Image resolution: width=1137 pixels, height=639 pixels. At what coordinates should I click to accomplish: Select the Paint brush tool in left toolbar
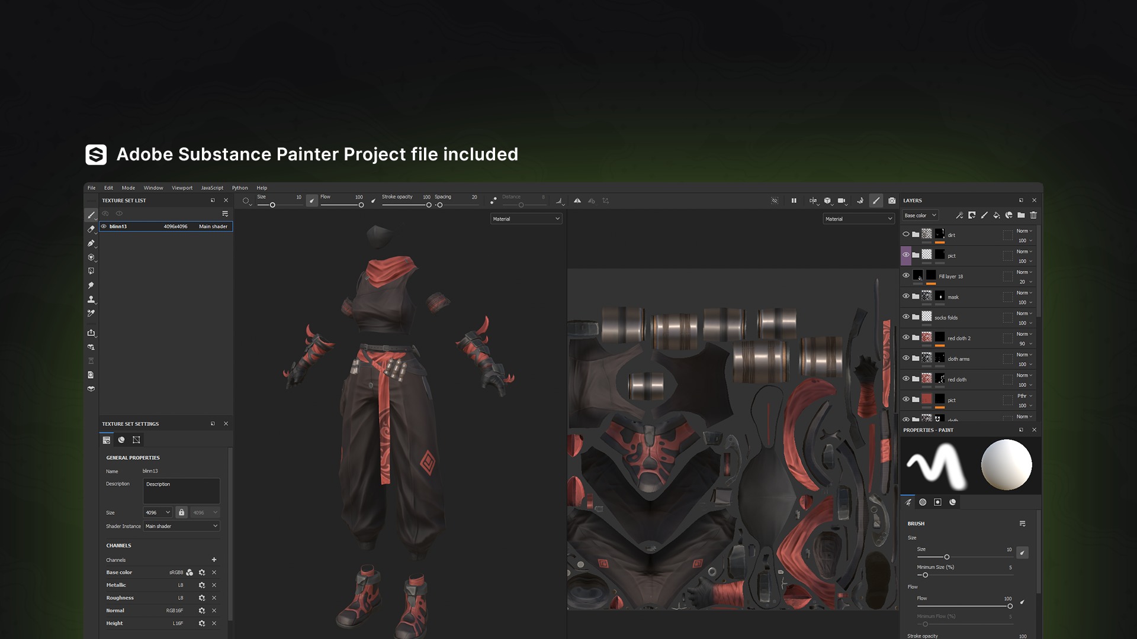(x=91, y=215)
